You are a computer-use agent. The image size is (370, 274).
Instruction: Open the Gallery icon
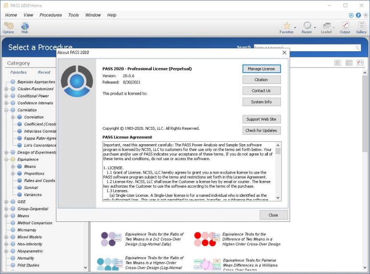pos(361,27)
